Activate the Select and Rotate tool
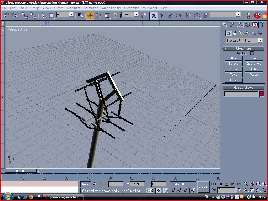Screen dimensions: 268x201 point(99,15)
